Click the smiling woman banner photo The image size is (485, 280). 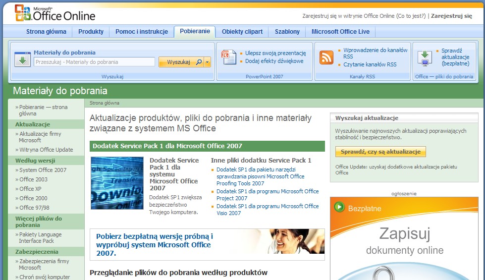[x=296, y=242]
